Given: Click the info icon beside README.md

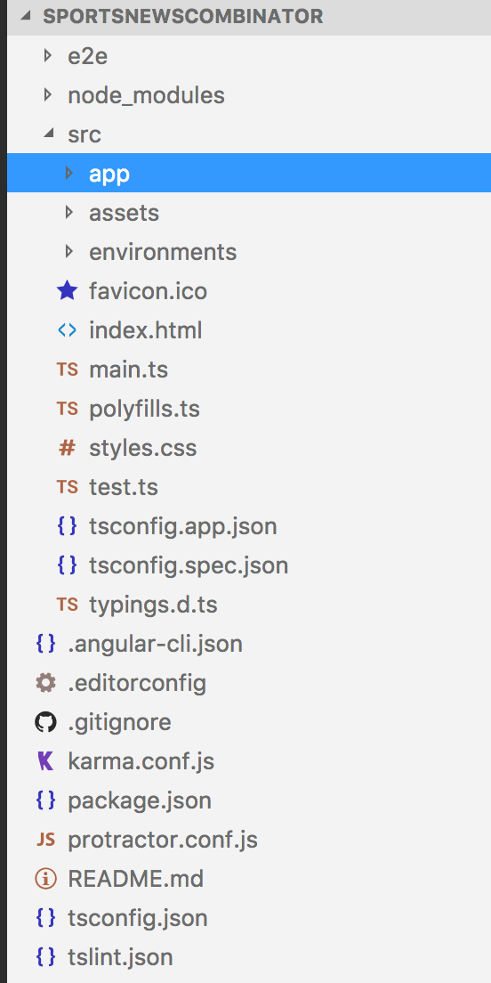Looking at the screenshot, I should pyautogui.click(x=45, y=879).
